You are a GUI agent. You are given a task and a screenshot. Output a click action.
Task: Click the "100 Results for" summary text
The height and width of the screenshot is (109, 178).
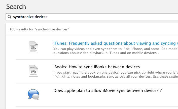tap(39, 29)
